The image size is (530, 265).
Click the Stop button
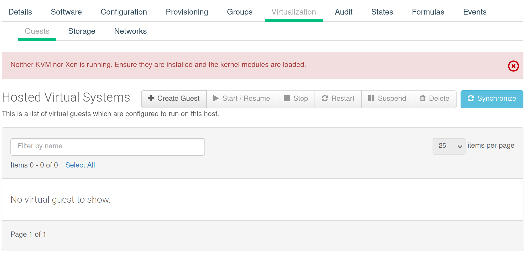coord(296,99)
